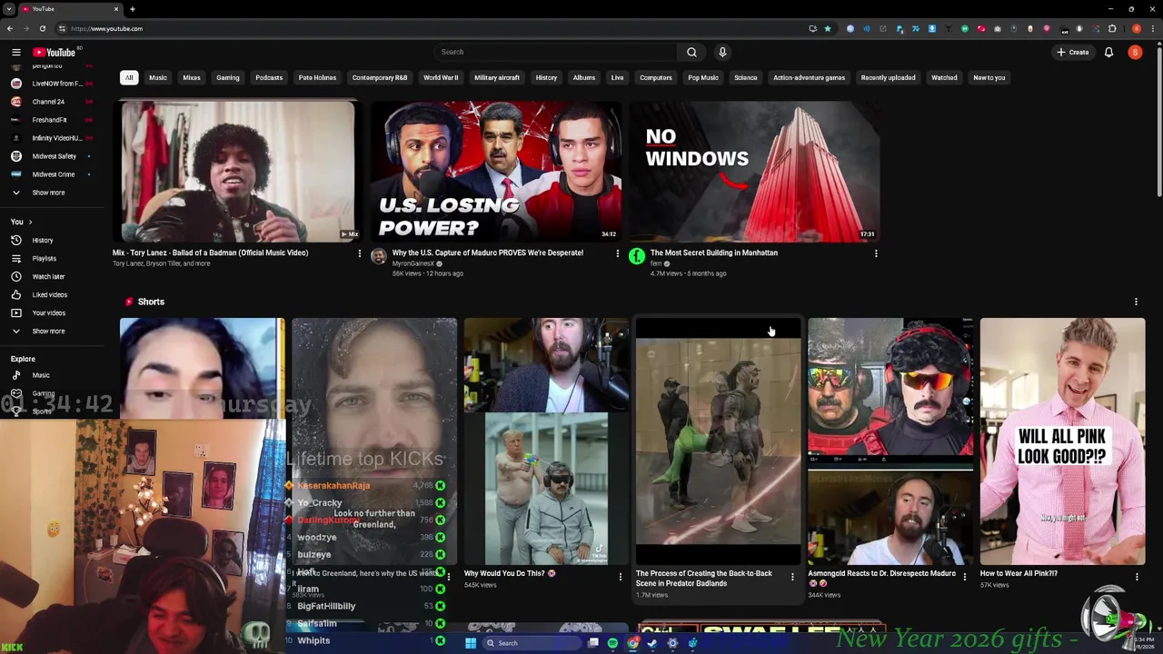Select the Military aircraft chip
The width and height of the screenshot is (1163, 654).
point(497,78)
